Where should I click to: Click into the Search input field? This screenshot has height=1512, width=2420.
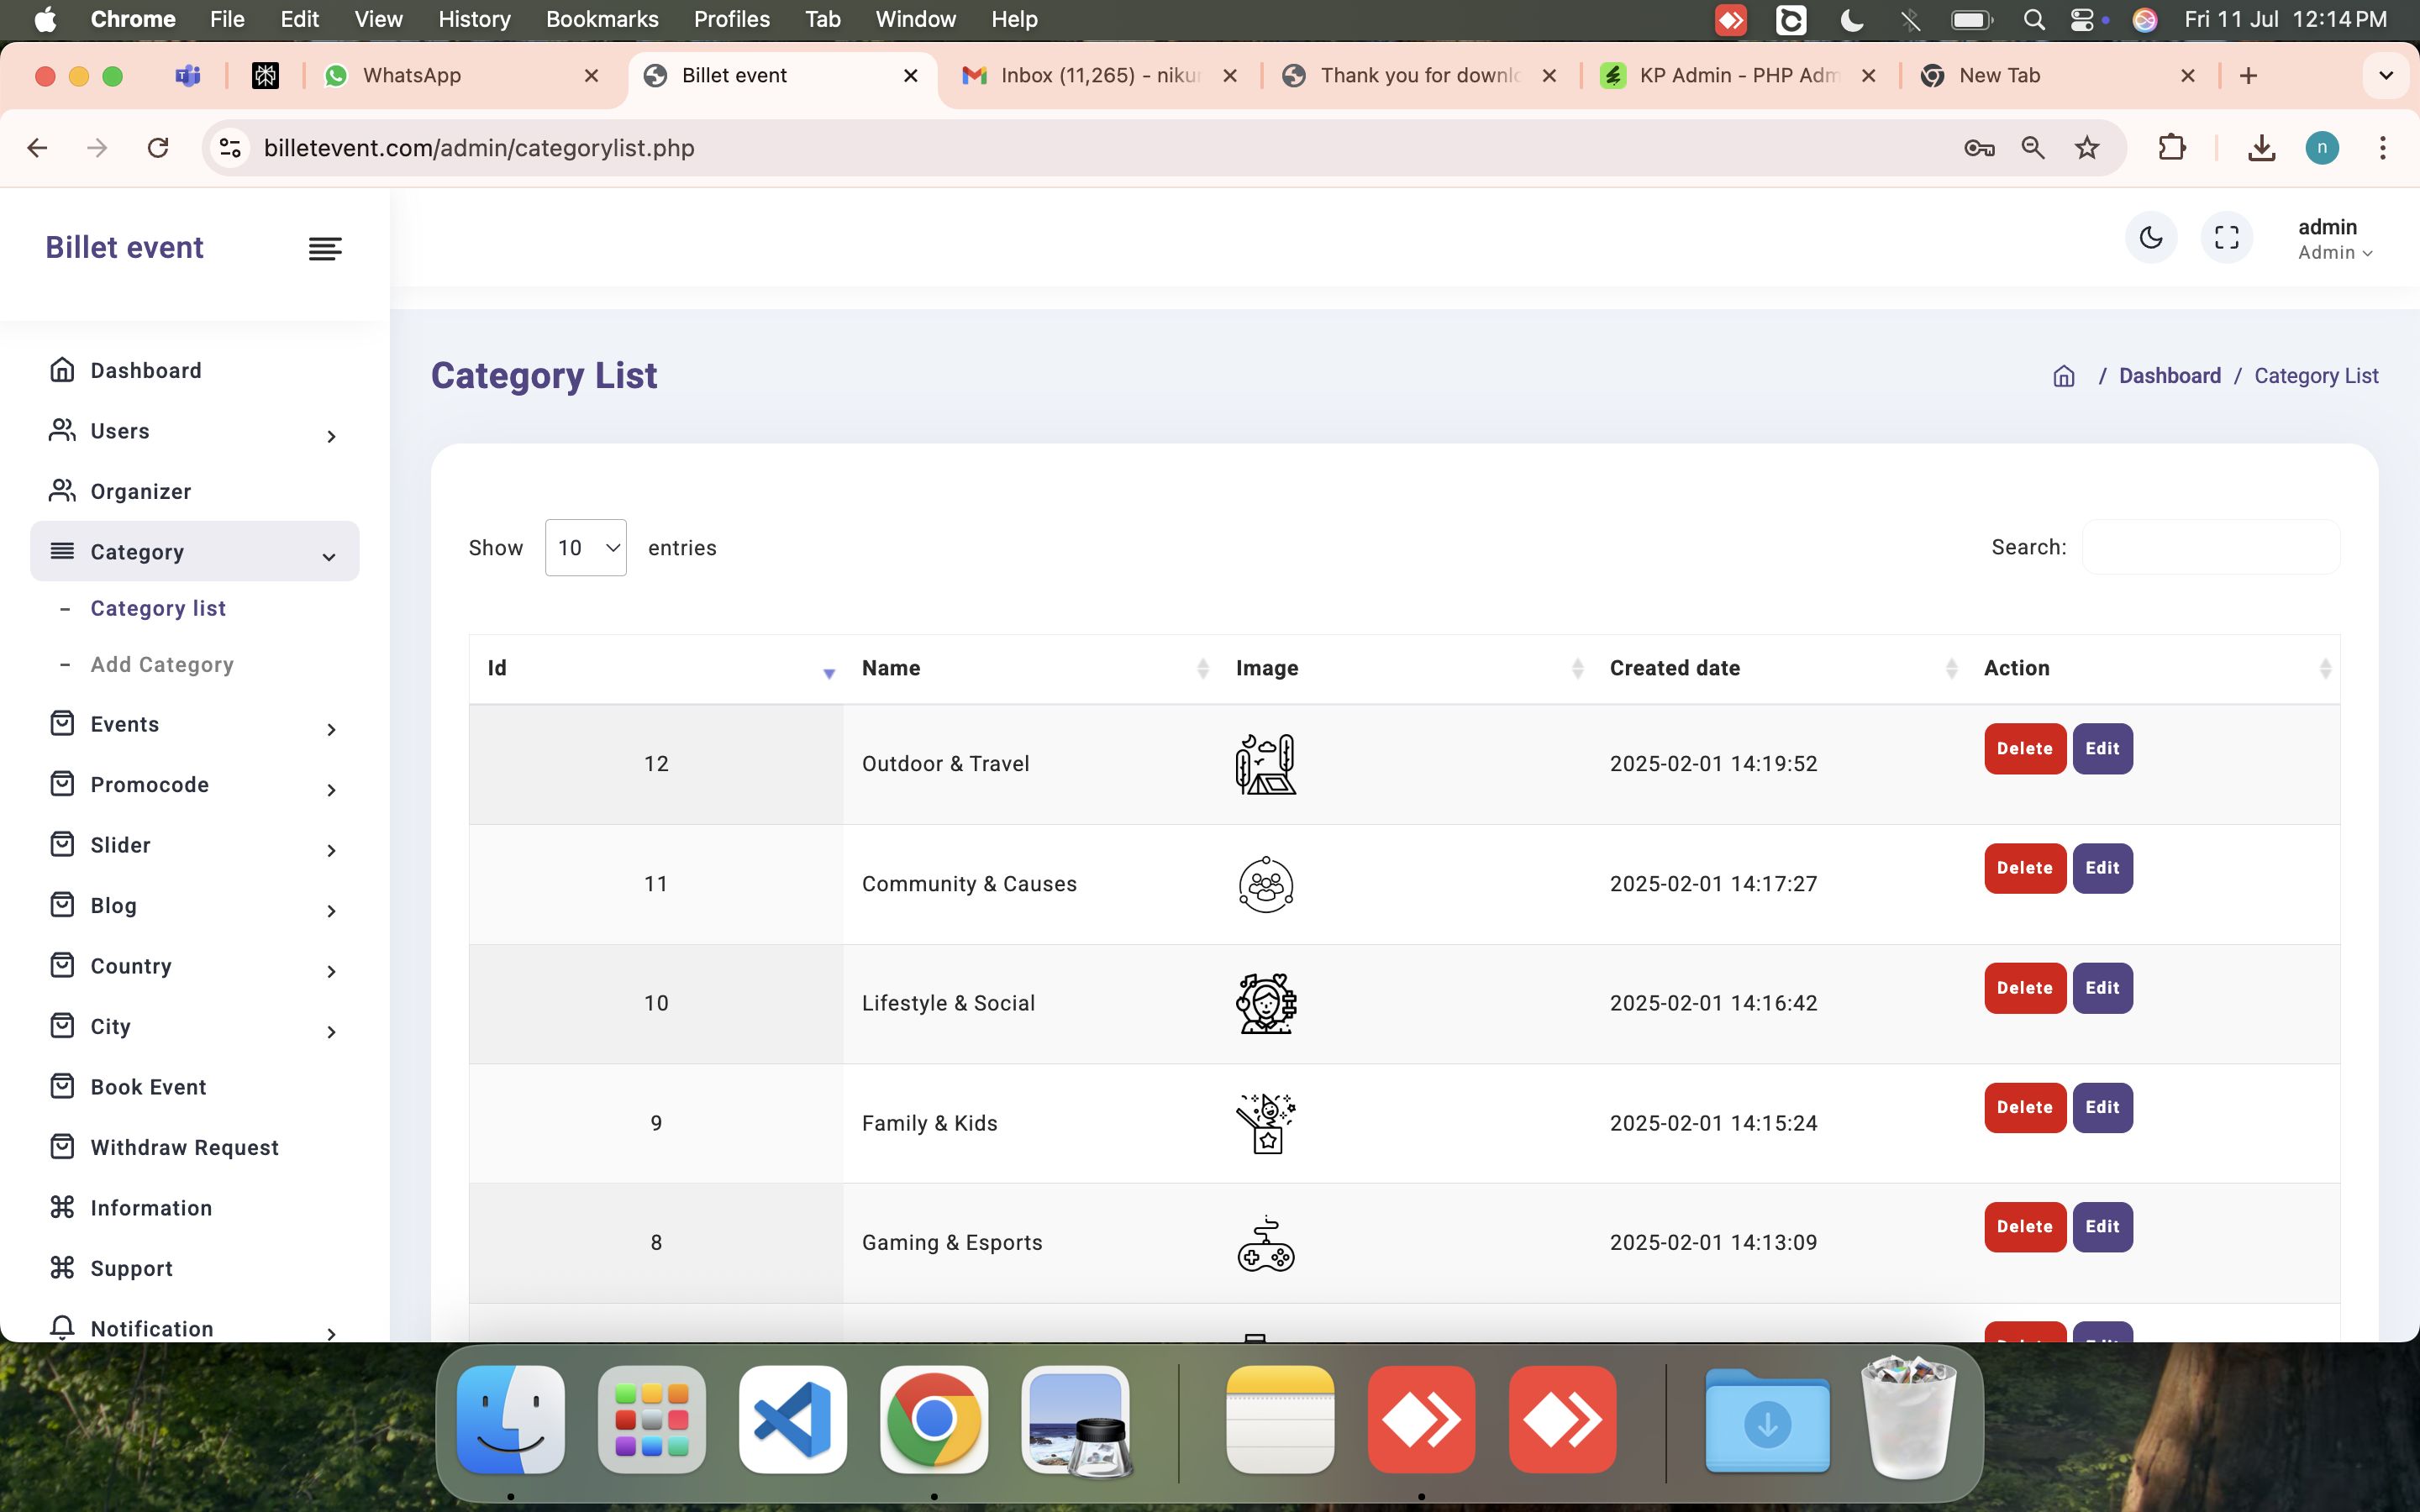pos(2210,547)
